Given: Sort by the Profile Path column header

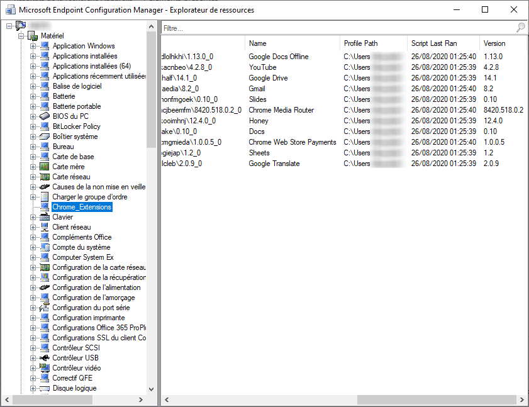Looking at the screenshot, I should click(x=374, y=43).
